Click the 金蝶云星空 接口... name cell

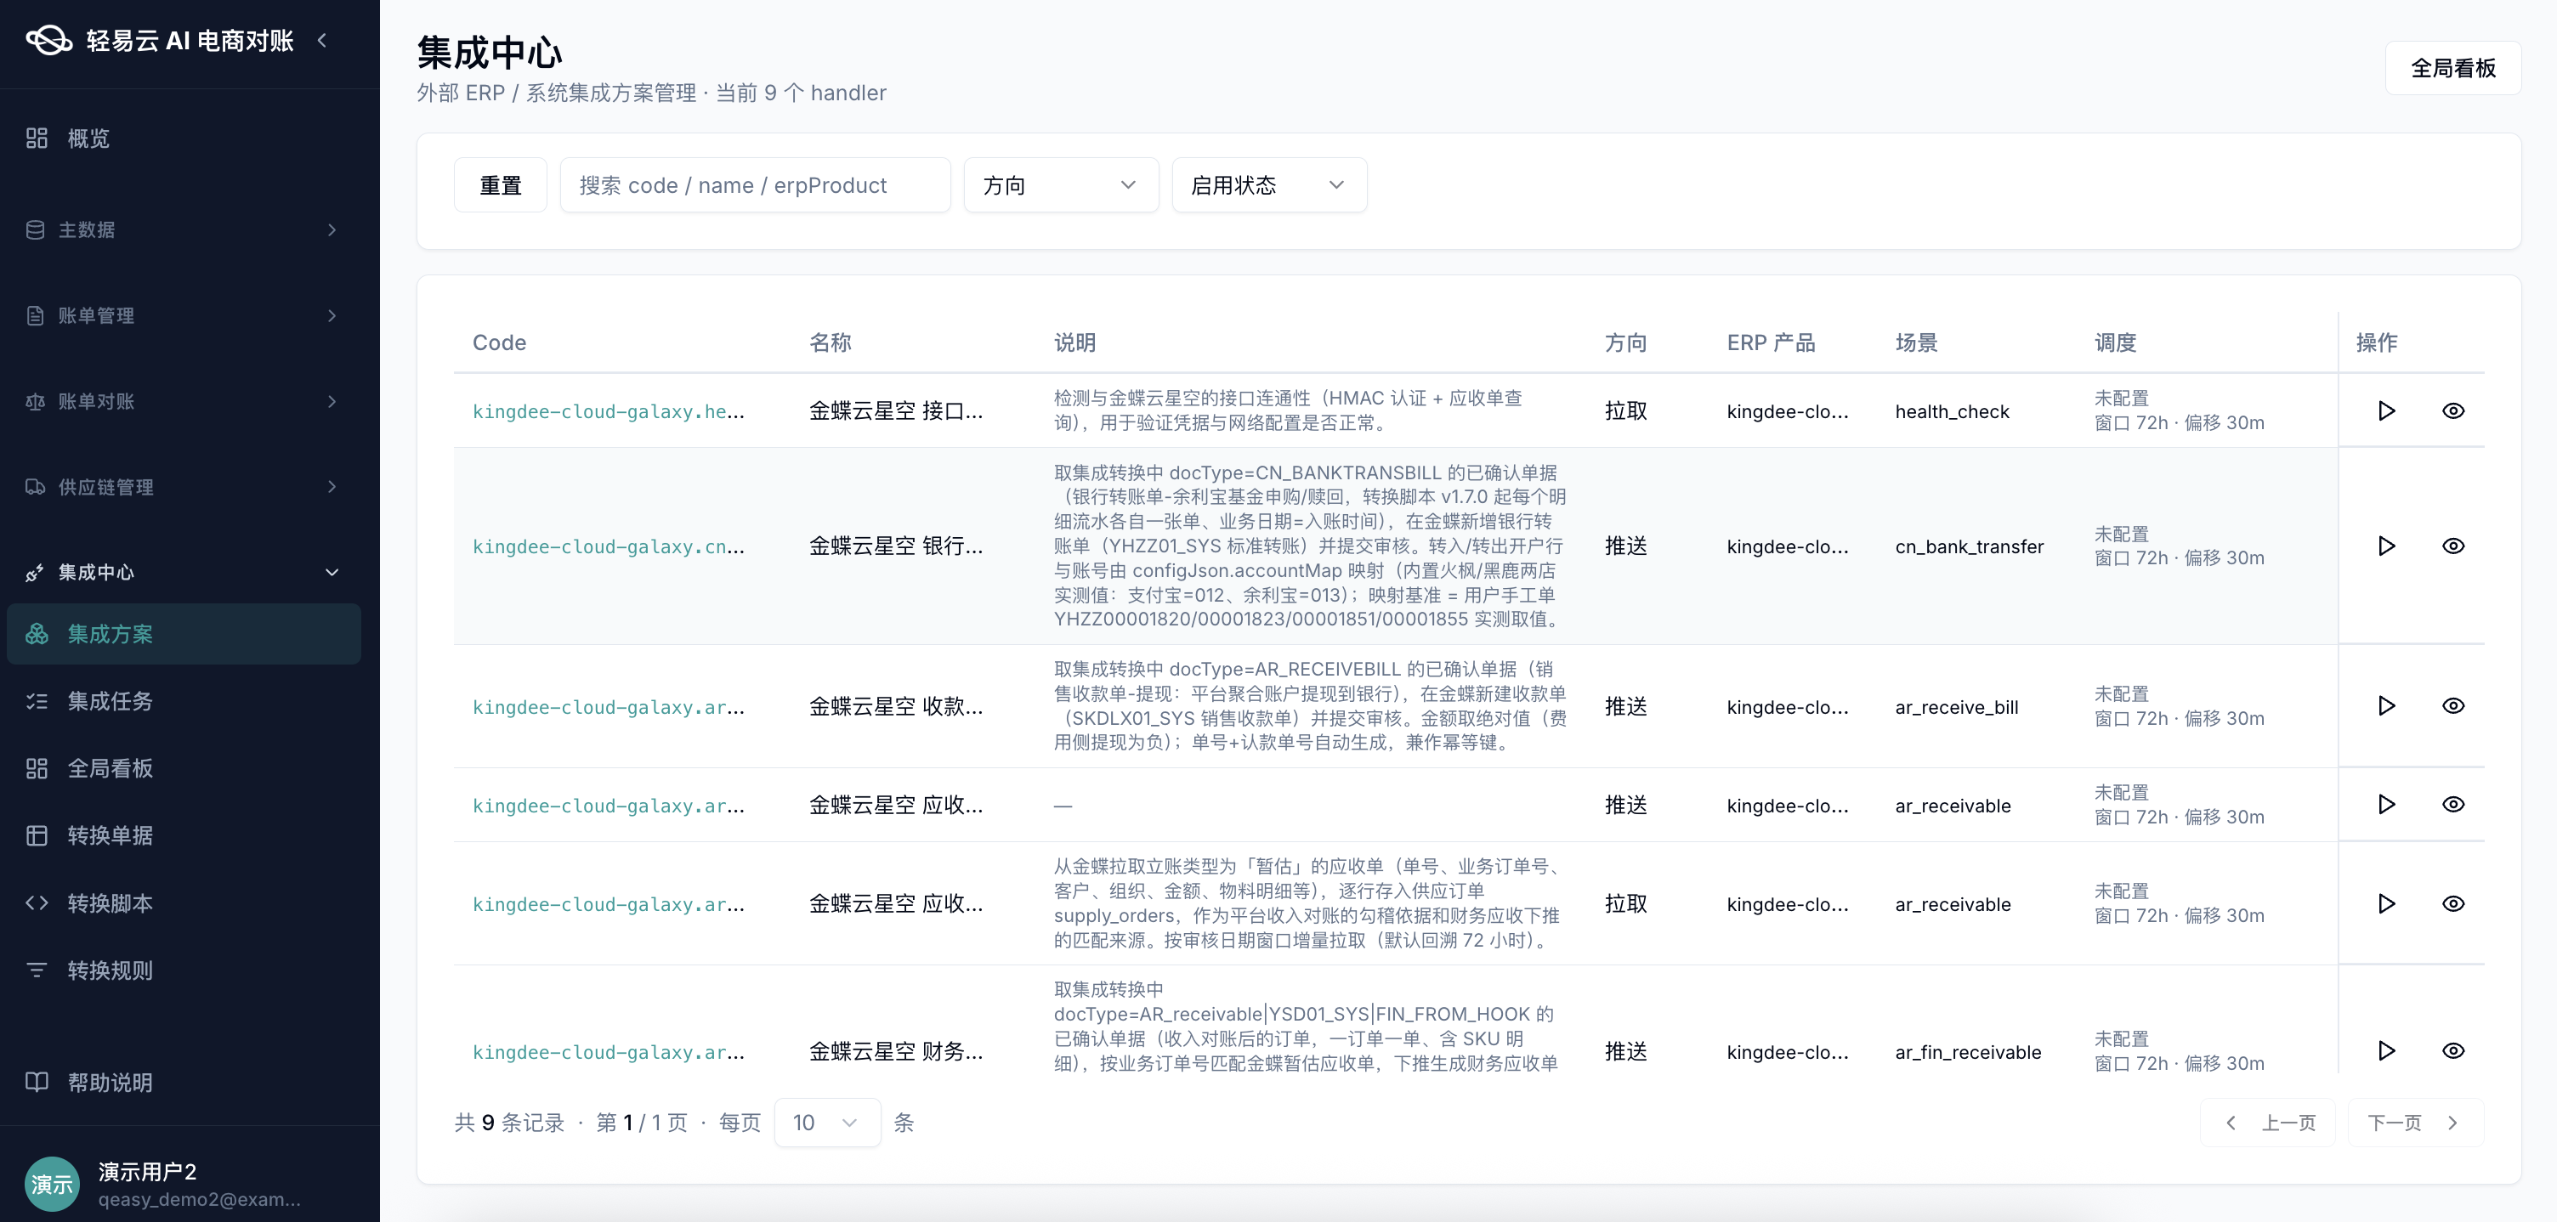[x=895, y=411]
